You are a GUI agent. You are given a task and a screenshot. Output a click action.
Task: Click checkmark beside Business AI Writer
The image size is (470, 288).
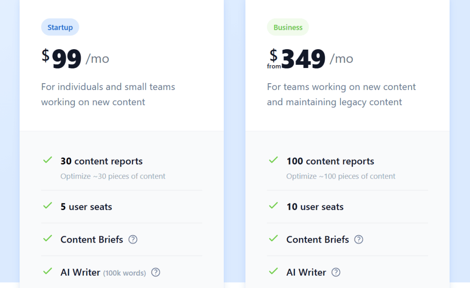273,271
